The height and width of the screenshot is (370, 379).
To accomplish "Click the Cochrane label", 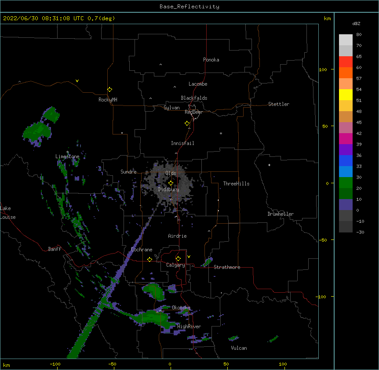I will [142, 250].
